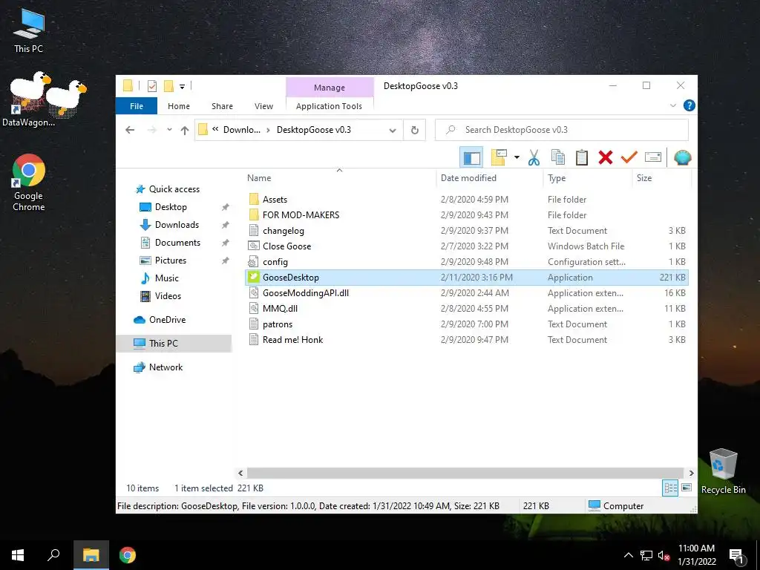The width and height of the screenshot is (760, 570).
Task: Click the Search DesktopGoose v0.3 field
Action: point(561,130)
